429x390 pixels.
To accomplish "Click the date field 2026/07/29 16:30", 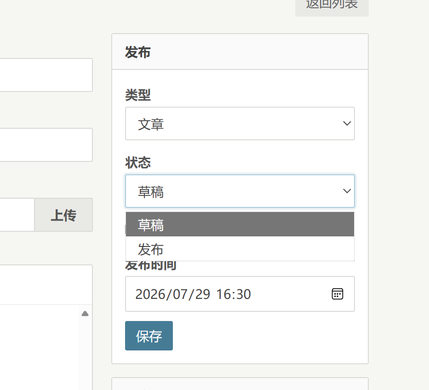I will (240, 294).
